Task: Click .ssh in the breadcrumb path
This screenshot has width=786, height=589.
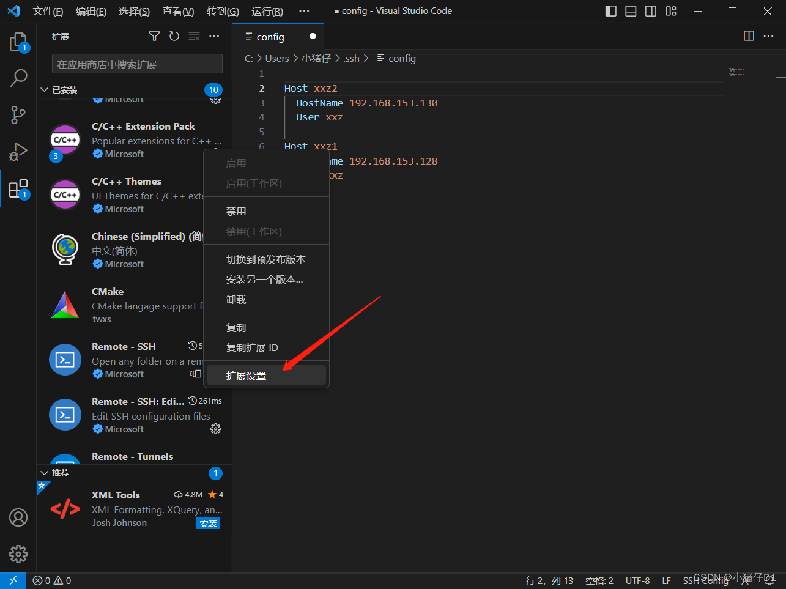Action: [351, 58]
